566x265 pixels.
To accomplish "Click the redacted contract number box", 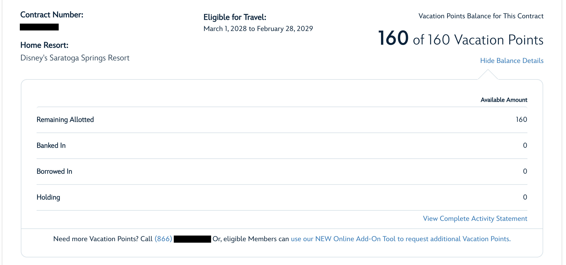I will coord(39,27).
